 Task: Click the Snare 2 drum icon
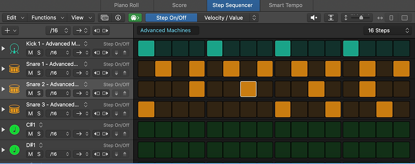(x=14, y=89)
